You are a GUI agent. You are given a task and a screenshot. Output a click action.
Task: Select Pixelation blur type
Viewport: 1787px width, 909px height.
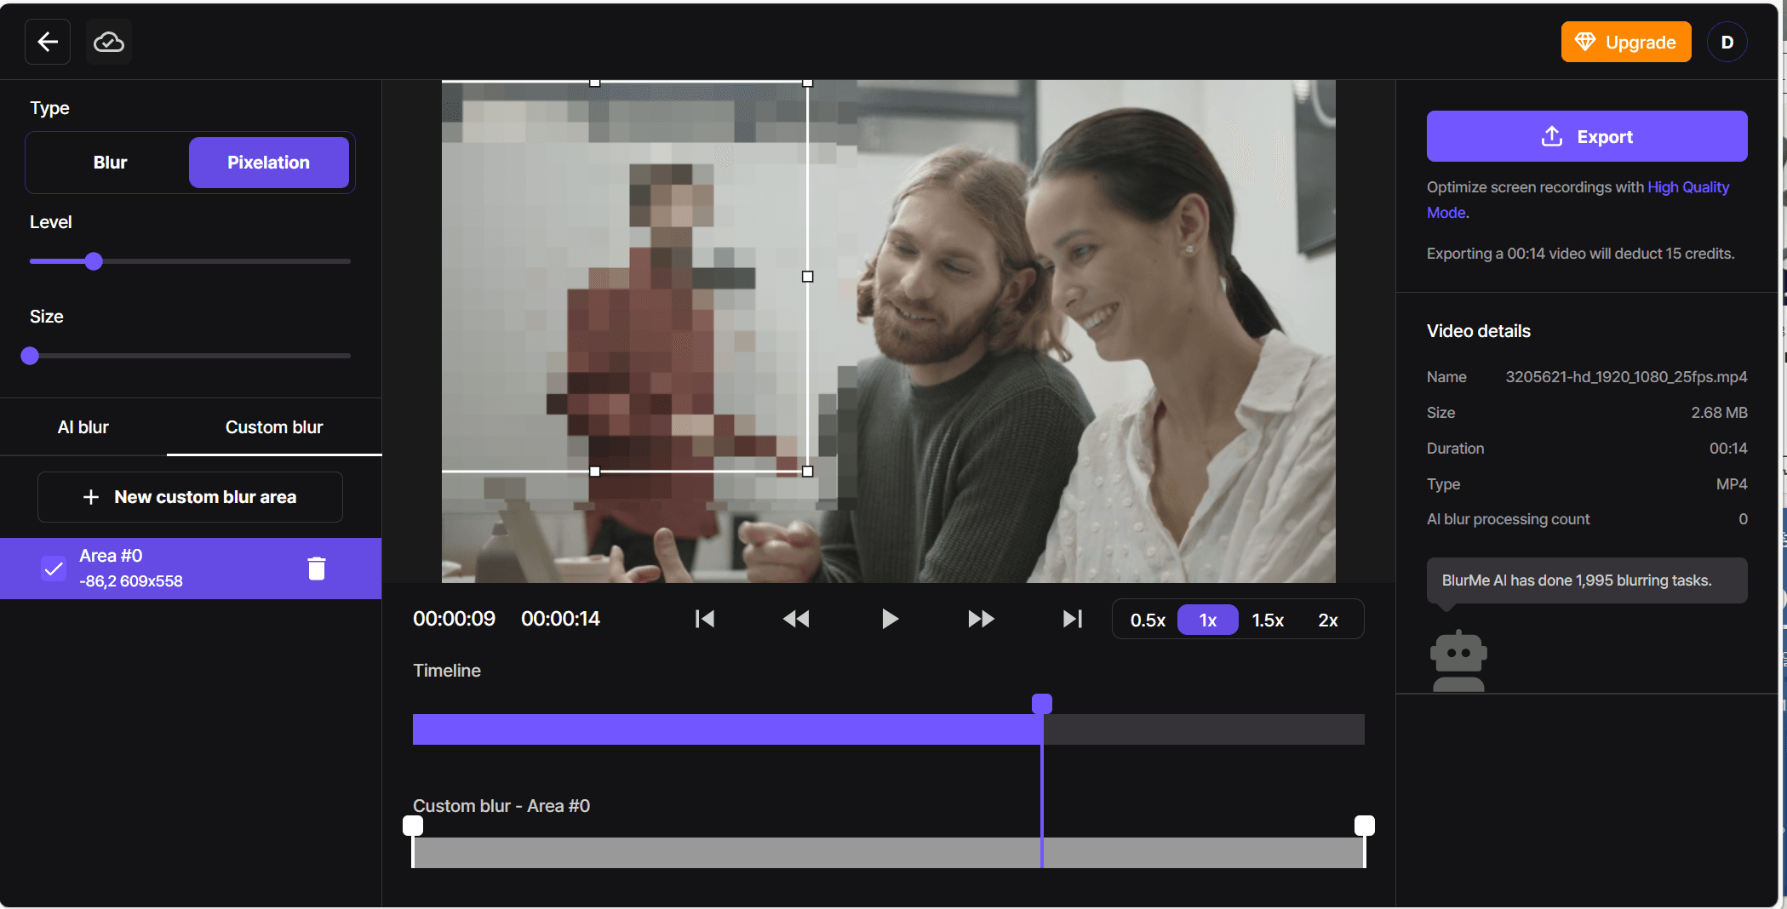click(268, 163)
